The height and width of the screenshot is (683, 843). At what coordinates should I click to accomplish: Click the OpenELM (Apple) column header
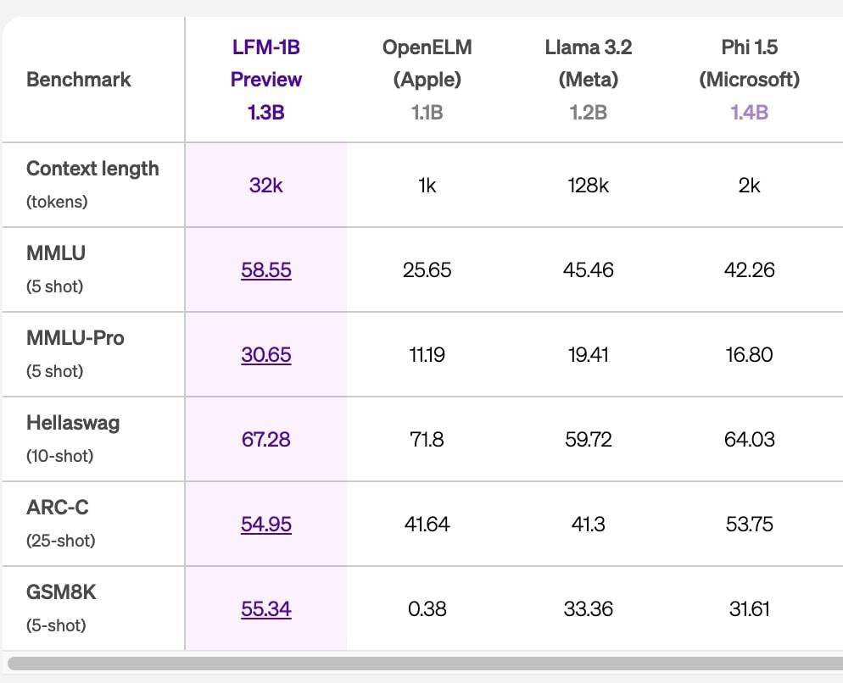[x=427, y=79]
